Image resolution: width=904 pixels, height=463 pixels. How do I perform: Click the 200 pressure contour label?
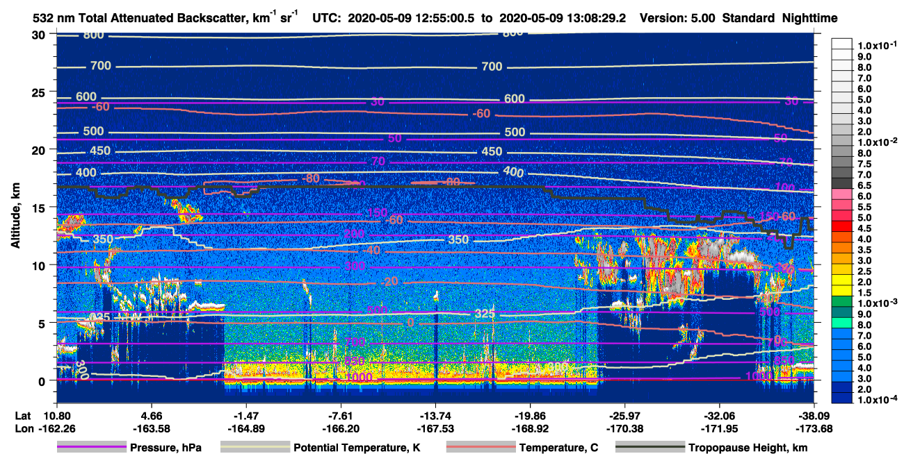coord(354,234)
